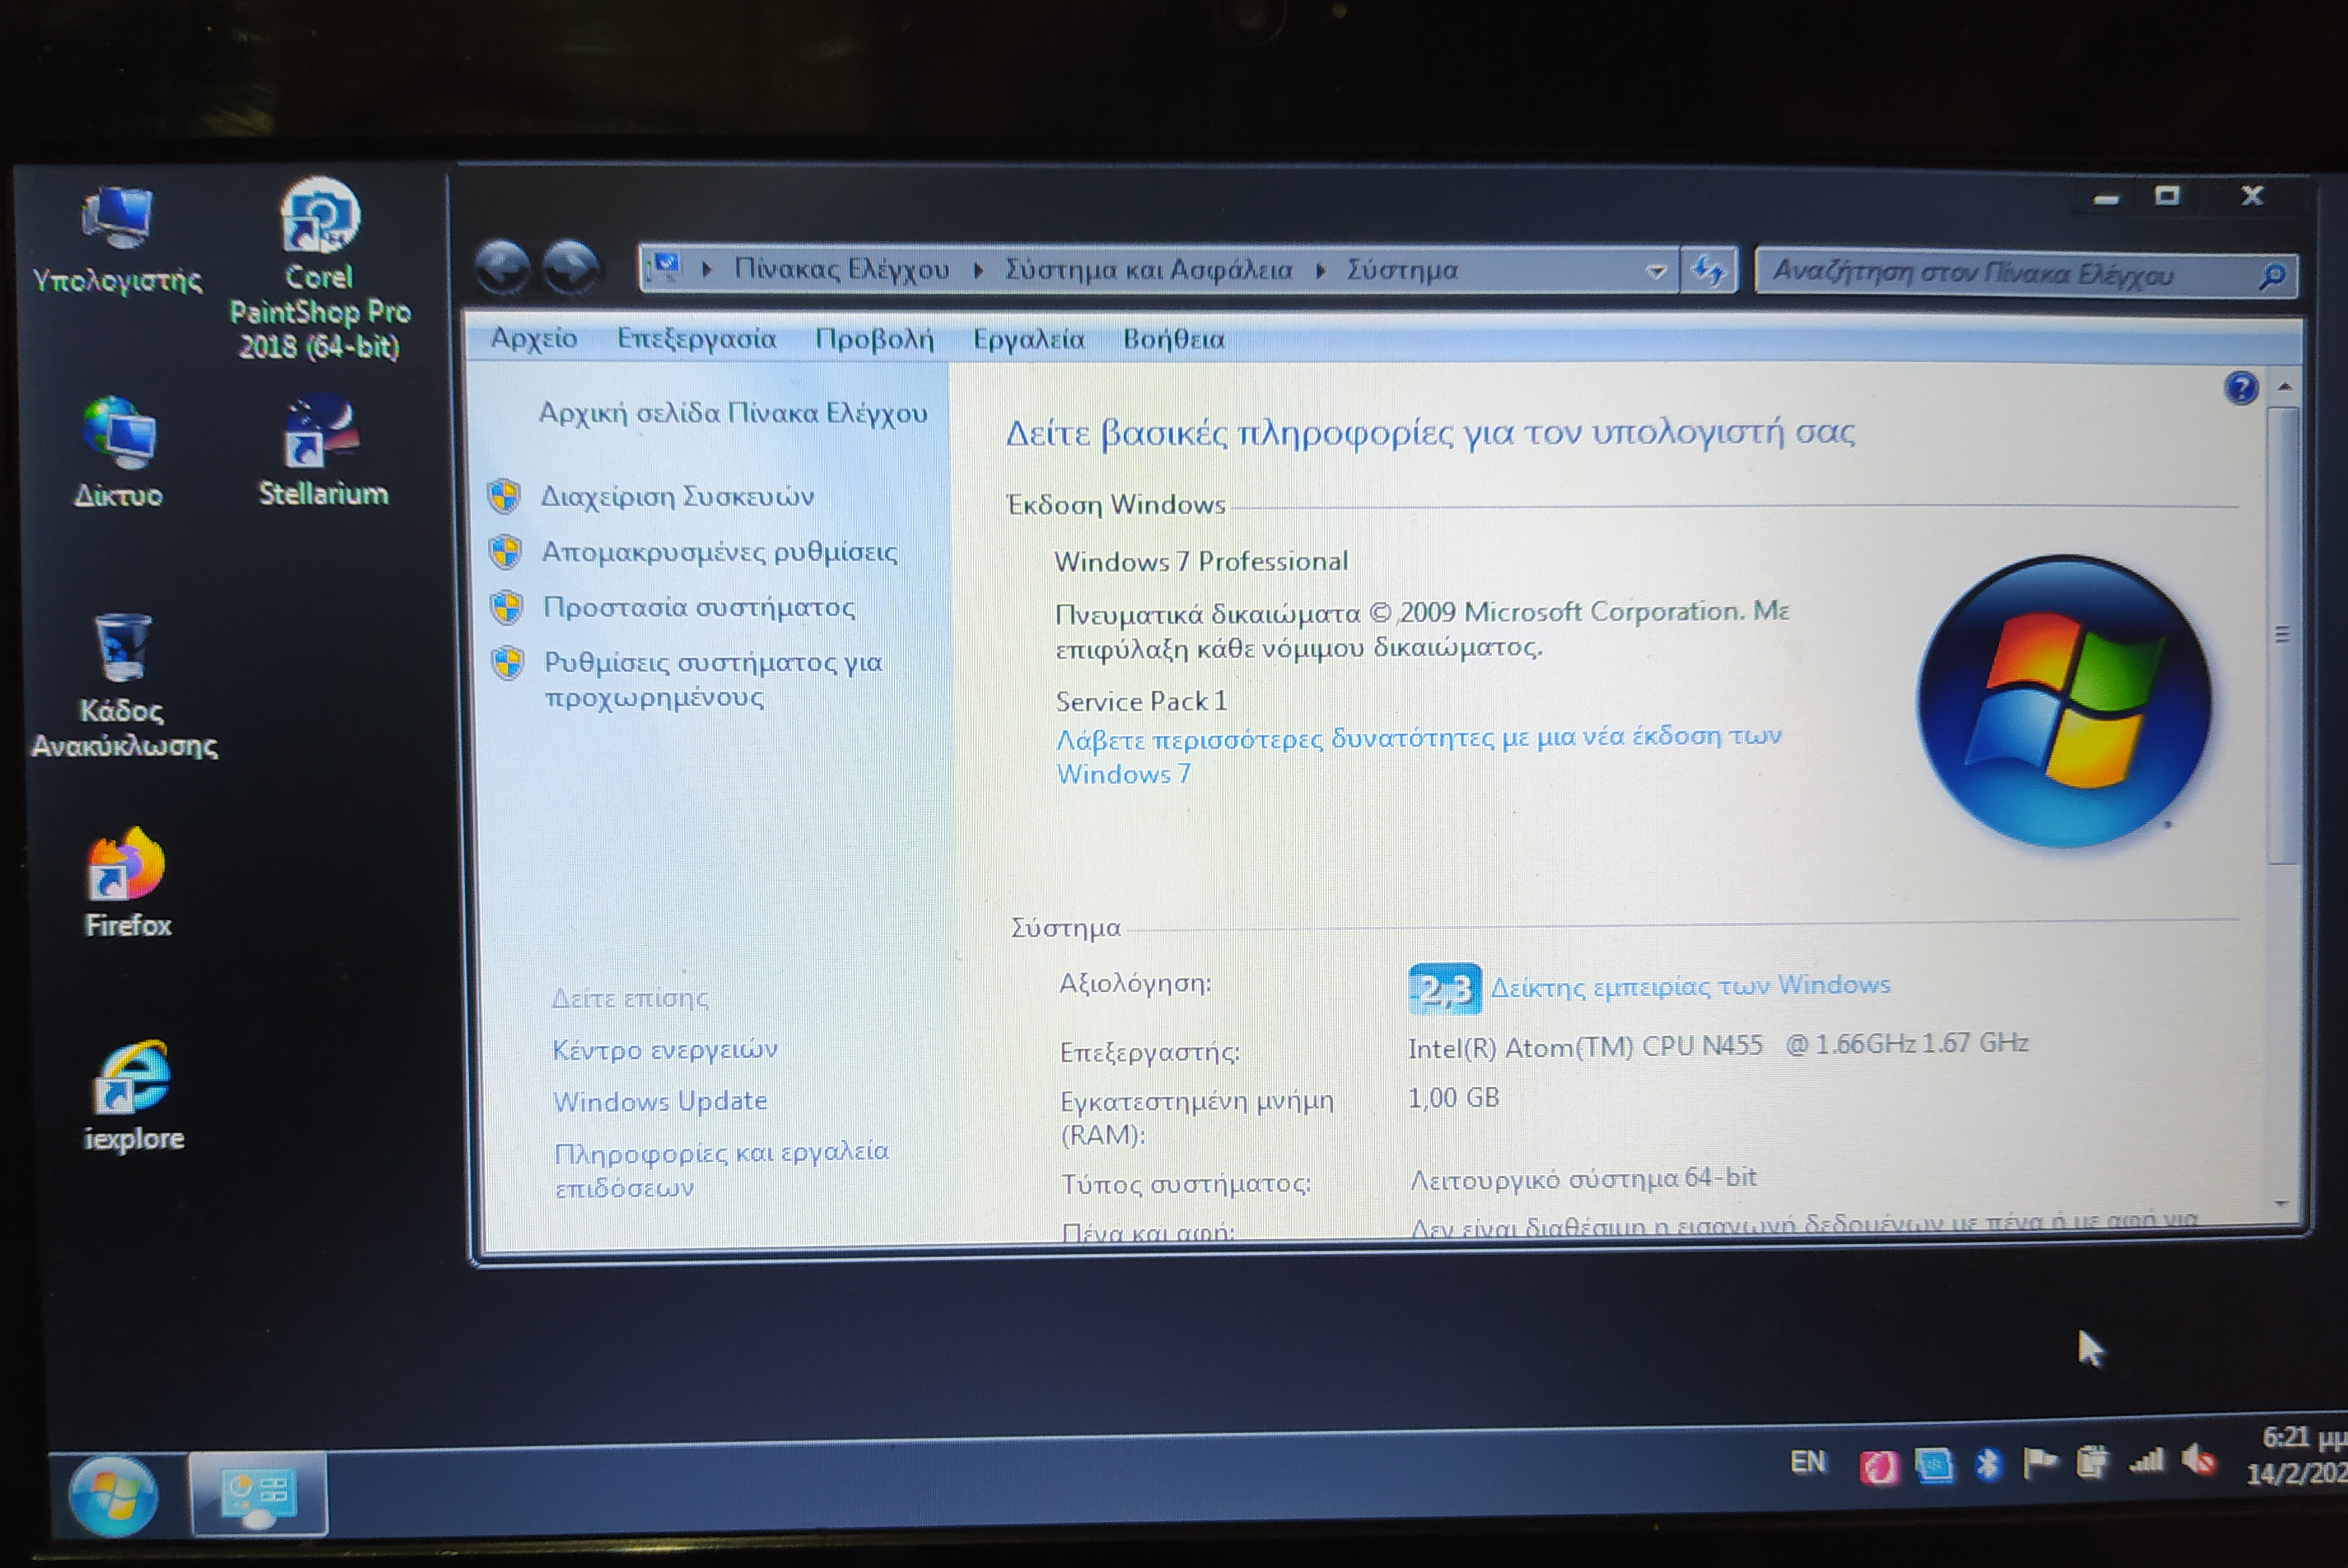This screenshot has height=1568, width=2348.
Task: Click the Forward navigation arrow
Action: (x=571, y=268)
